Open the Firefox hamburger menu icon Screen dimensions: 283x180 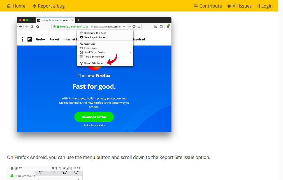(168, 26)
